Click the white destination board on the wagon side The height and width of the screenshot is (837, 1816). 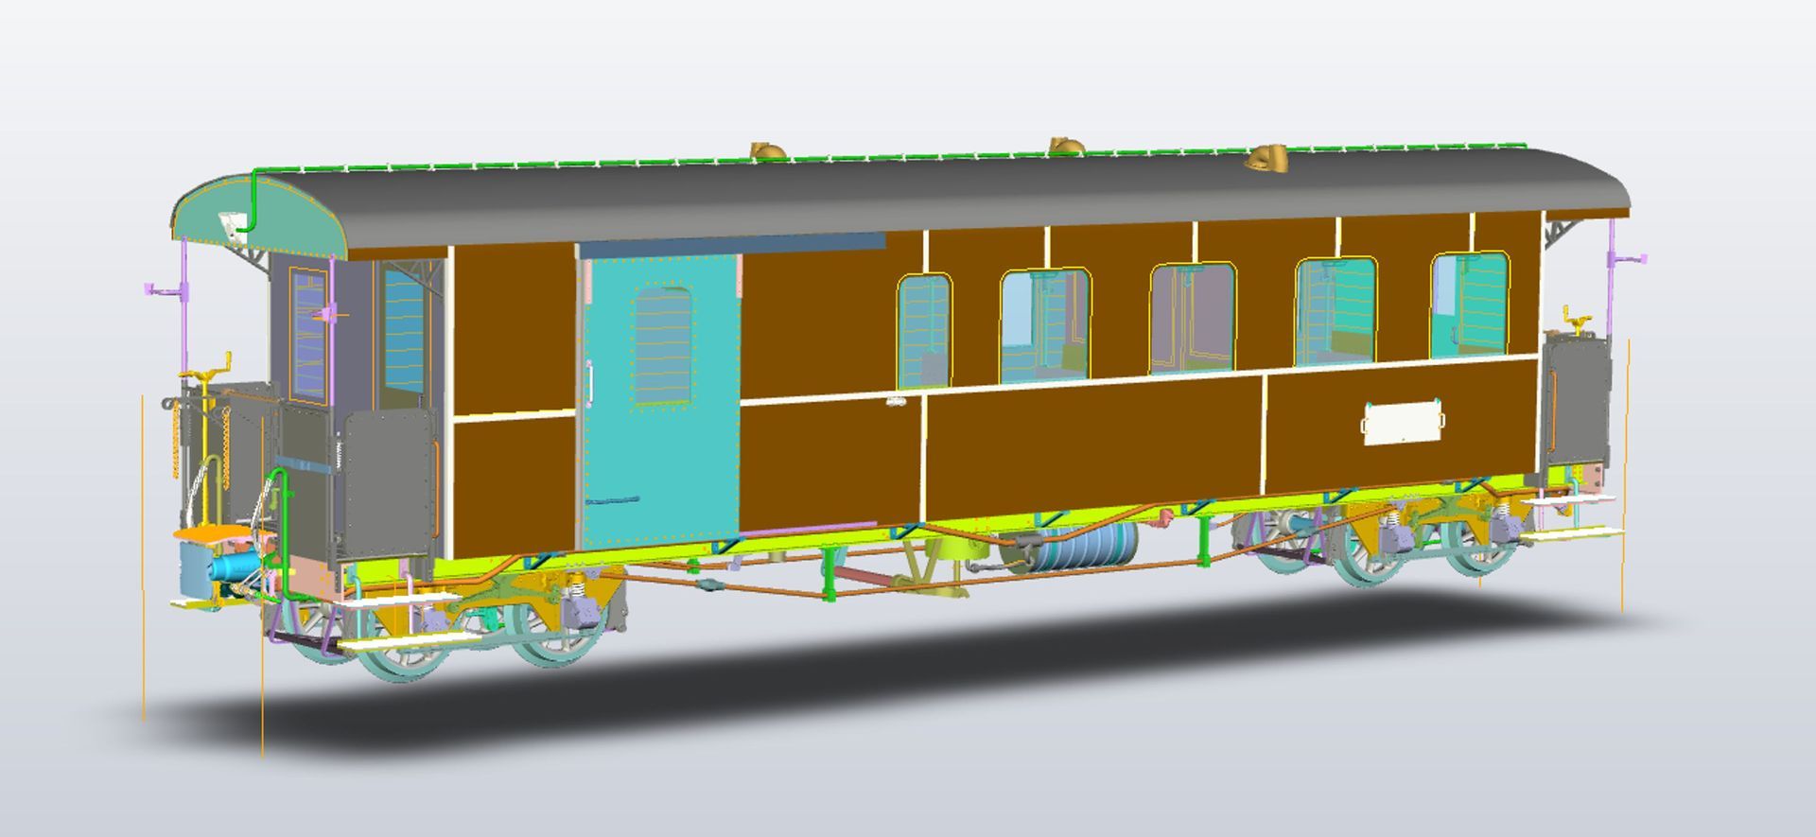point(1405,422)
